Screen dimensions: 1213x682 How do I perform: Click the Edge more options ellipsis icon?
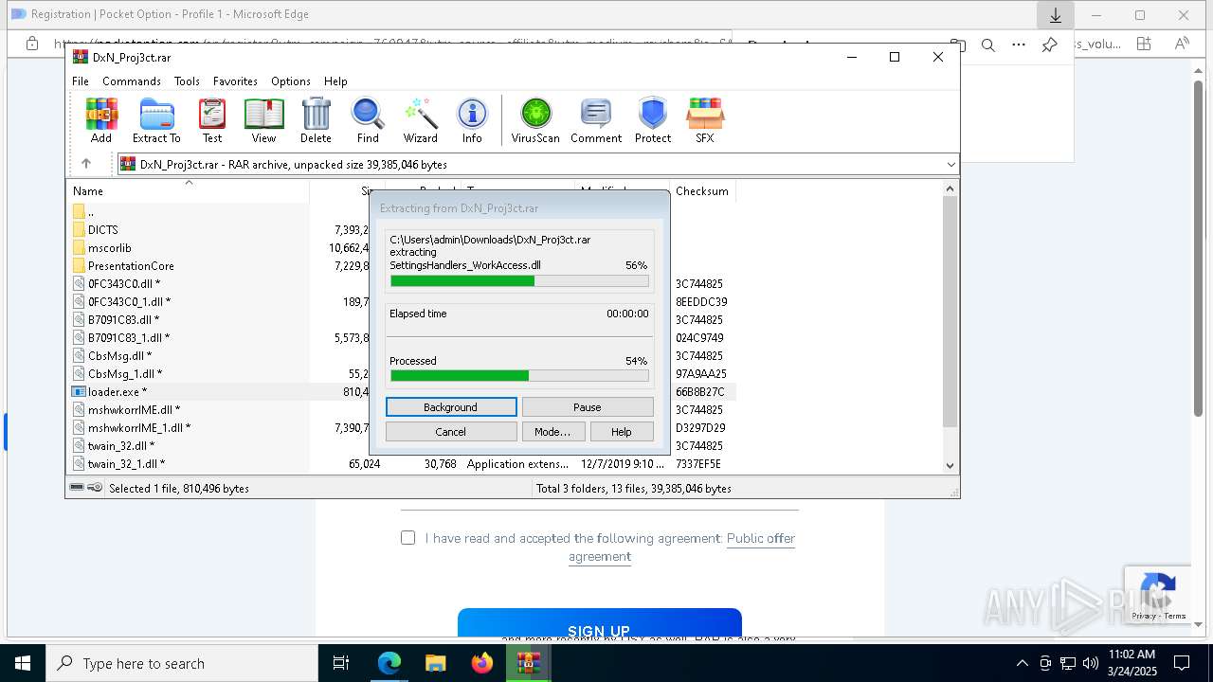click(x=1019, y=44)
